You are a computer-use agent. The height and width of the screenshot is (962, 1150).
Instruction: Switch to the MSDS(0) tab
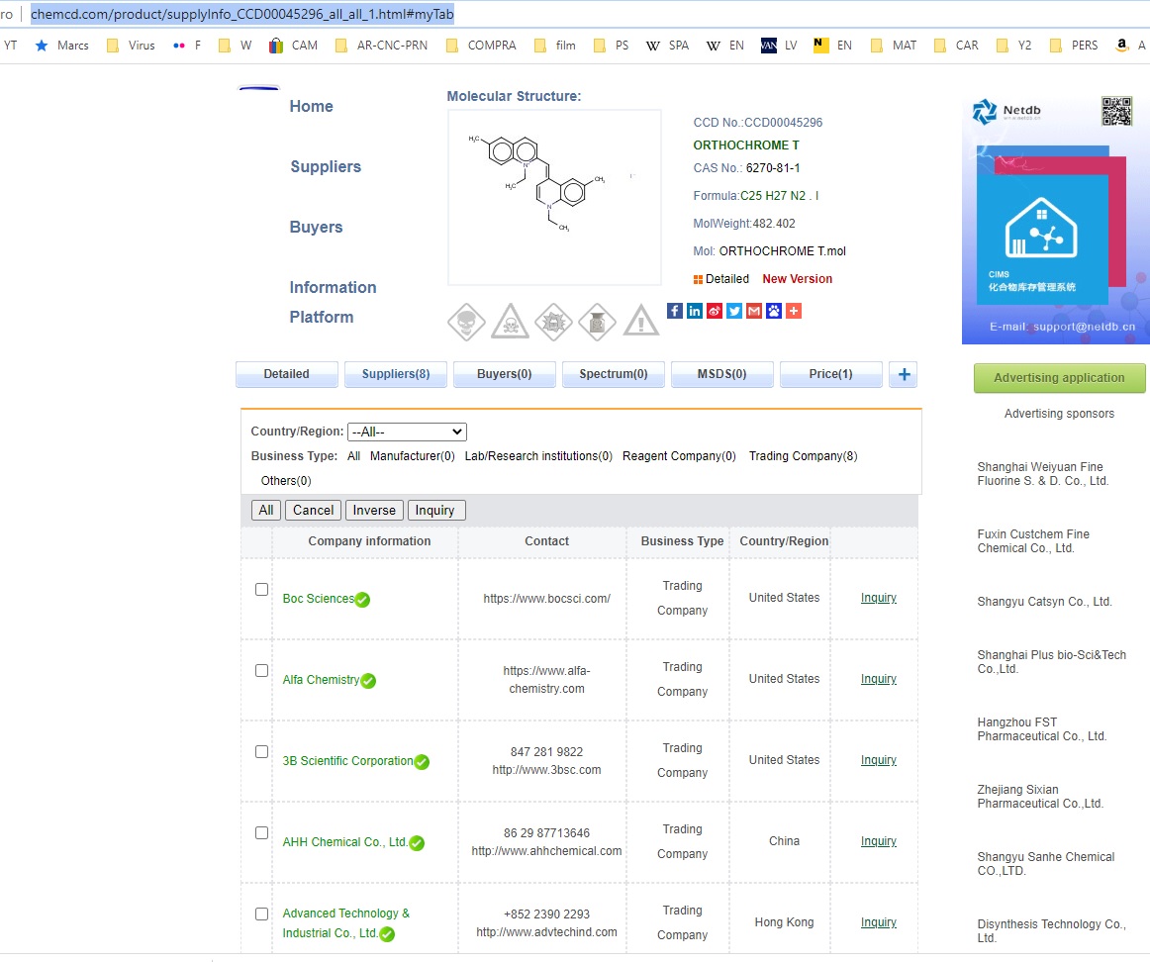(721, 374)
